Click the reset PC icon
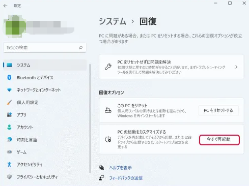 pos(108,110)
